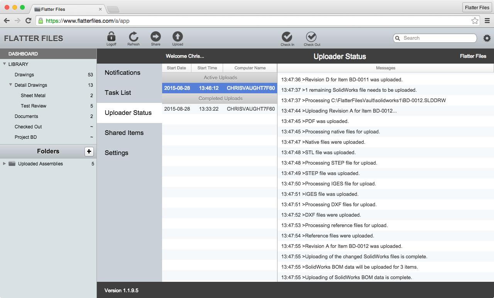Click the 'STEP file was uploaded' message
This screenshot has height=298, width=494.
[386, 173]
